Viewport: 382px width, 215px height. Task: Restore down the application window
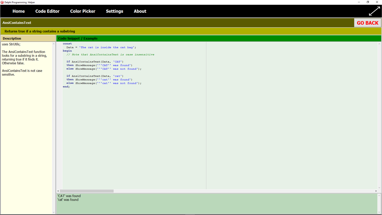click(x=368, y=2)
